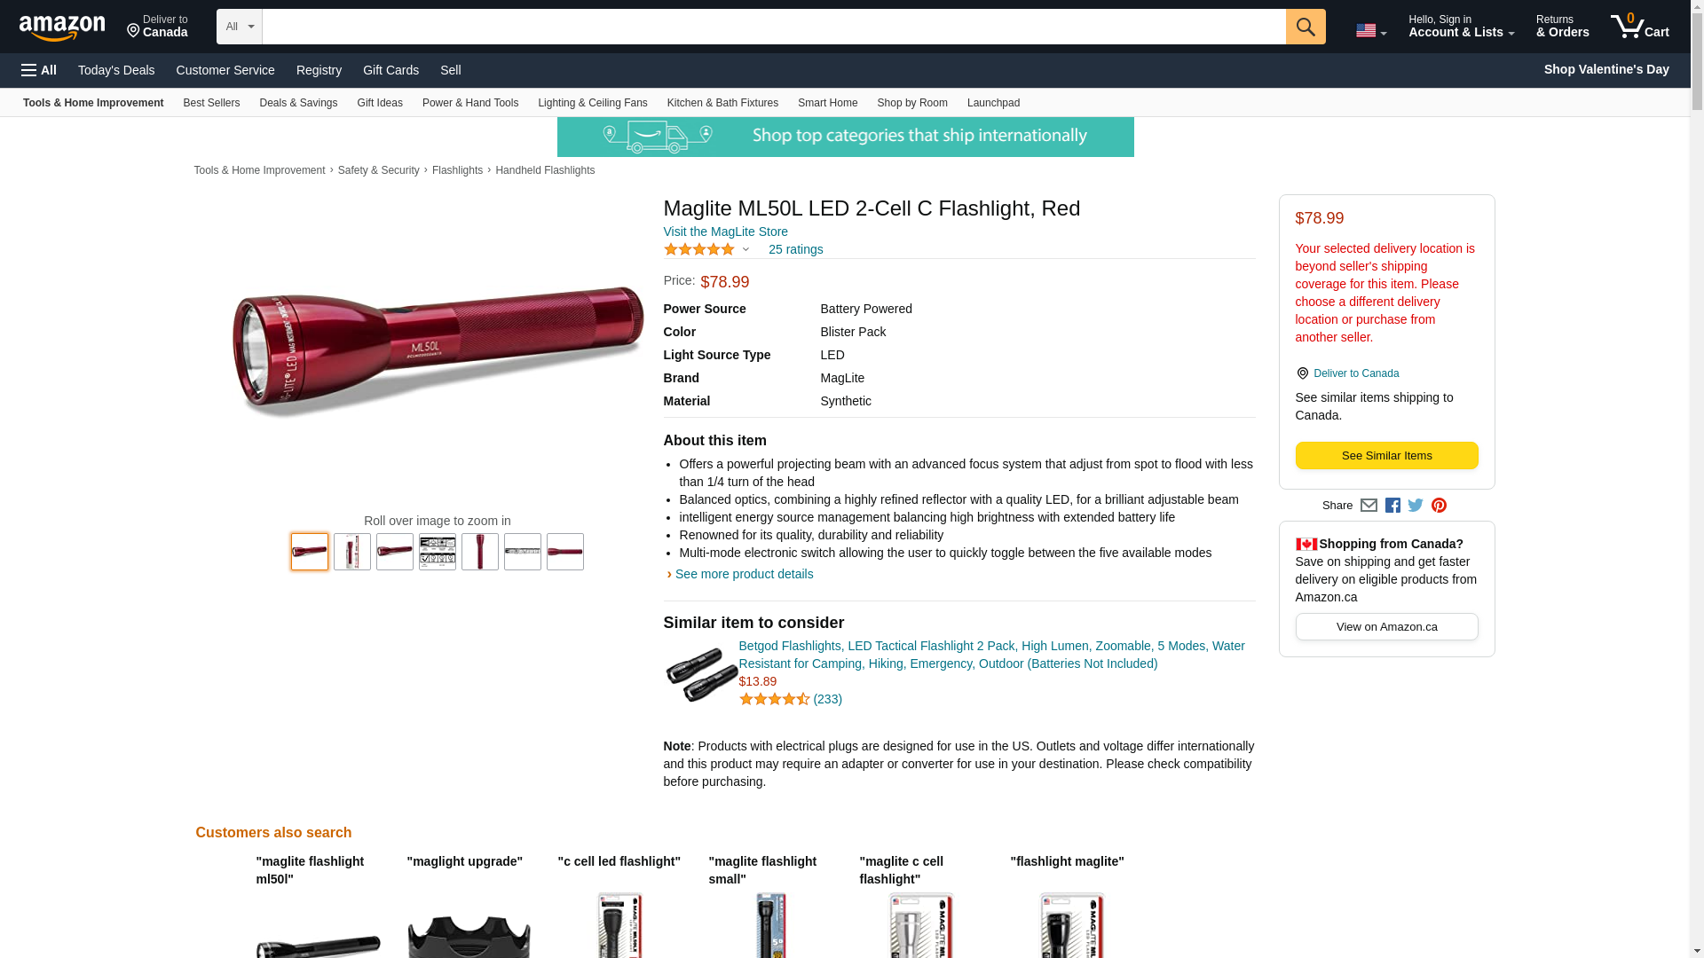Image resolution: width=1704 pixels, height=958 pixels.
Task: Open the All hamburger menu
Action: click(39, 70)
